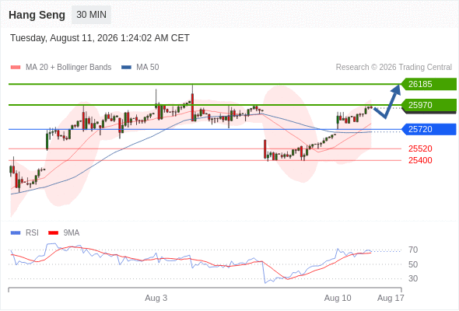Toggle MA 20 + Bollinger Bands legend swatch
Viewport: 459px width, 311px height.
[16, 68]
